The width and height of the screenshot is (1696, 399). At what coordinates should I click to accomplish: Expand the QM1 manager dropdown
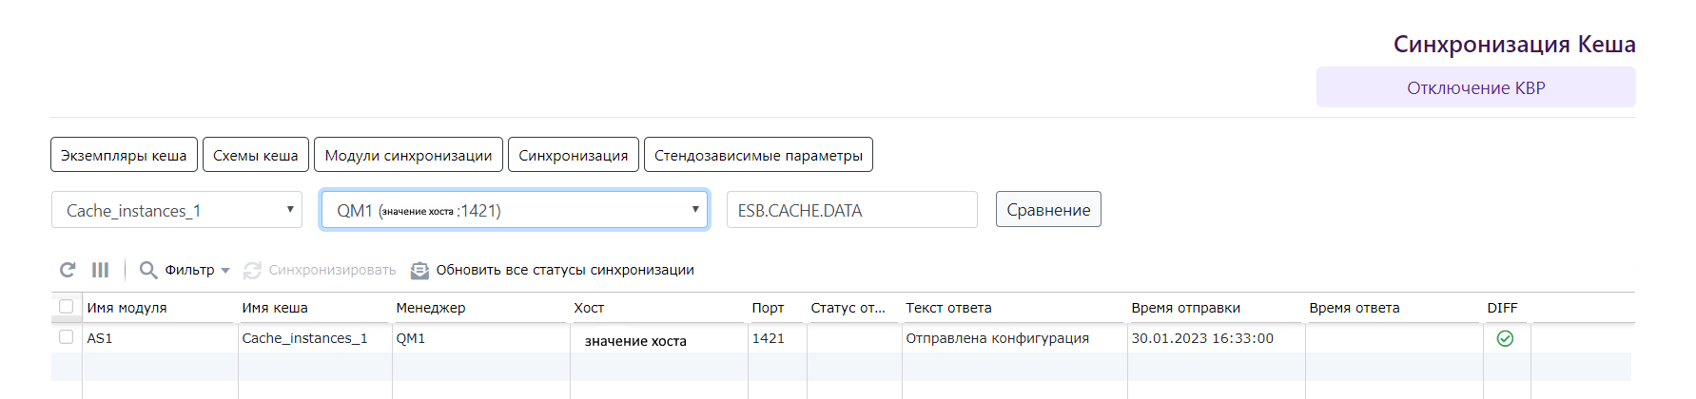[x=514, y=210]
